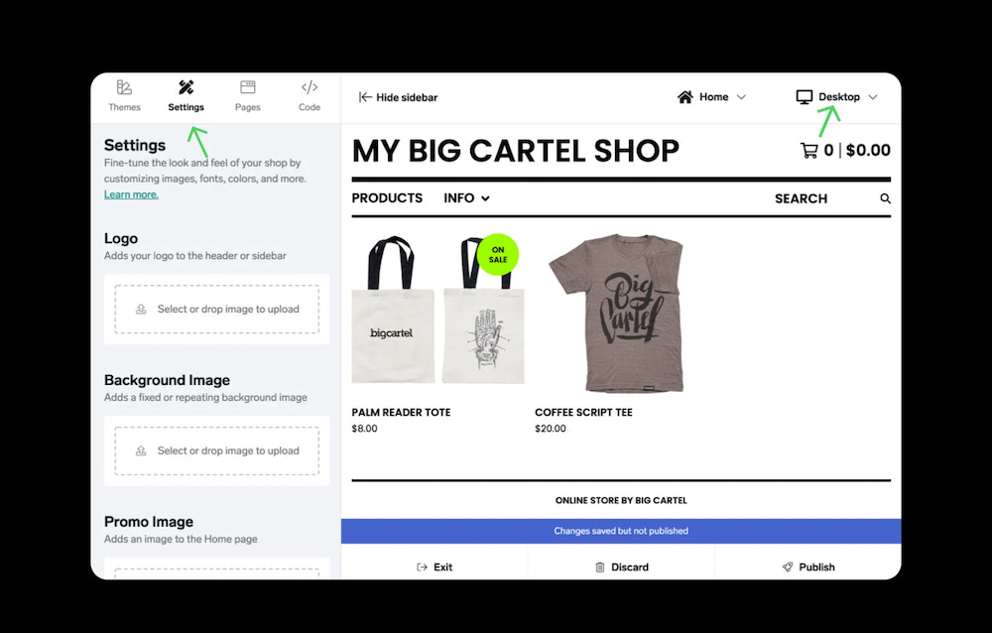Expand the Desktop view dropdown
992x633 pixels.
(x=873, y=97)
